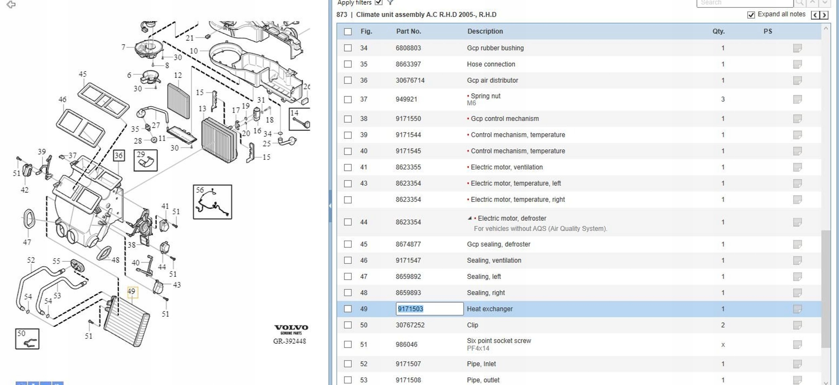Screen dimensions: 839x385
Task: Click the back arrow above the diagram
Action: [x=11, y=4]
